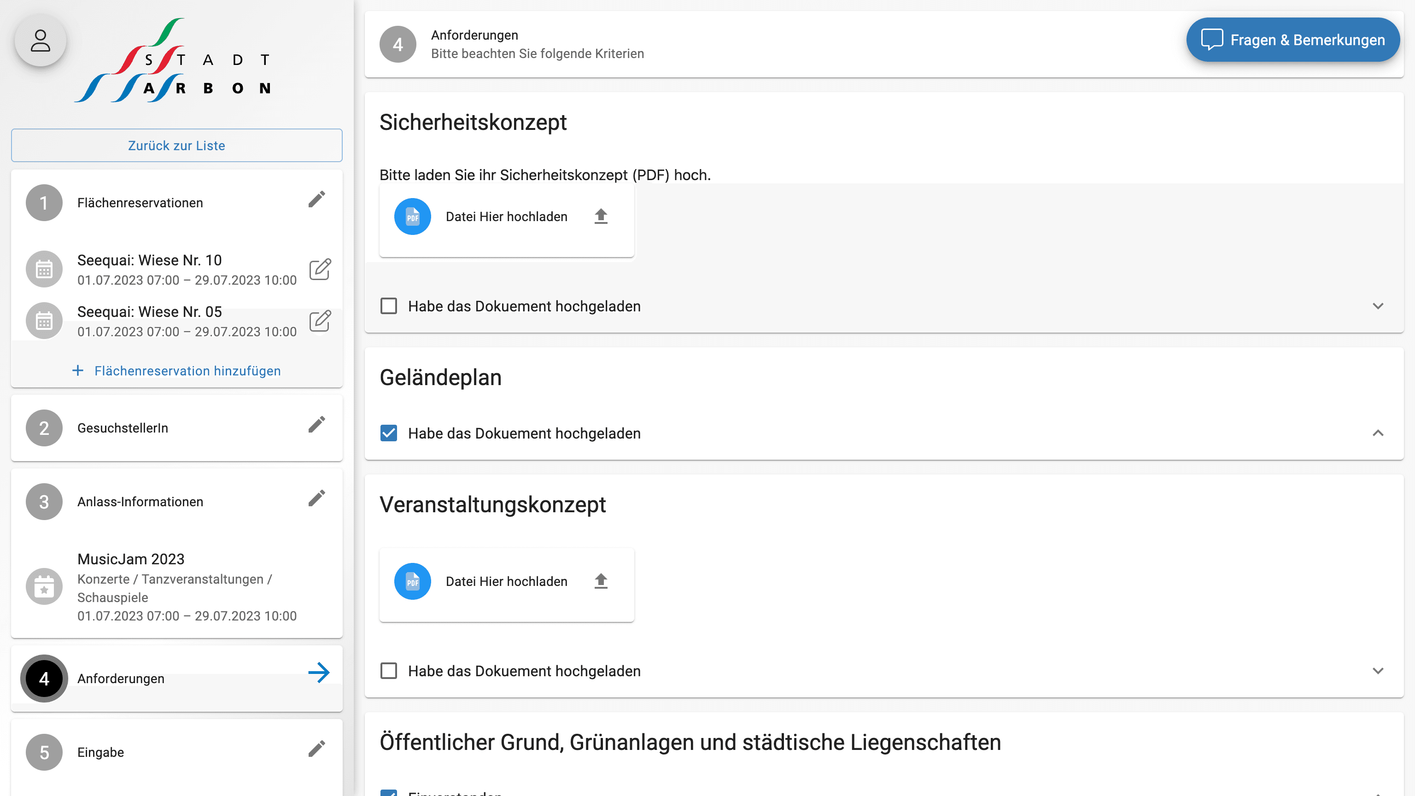Open step 2 GesuchstellerIn from the sidebar
Image resolution: width=1415 pixels, height=796 pixels.
(x=122, y=428)
